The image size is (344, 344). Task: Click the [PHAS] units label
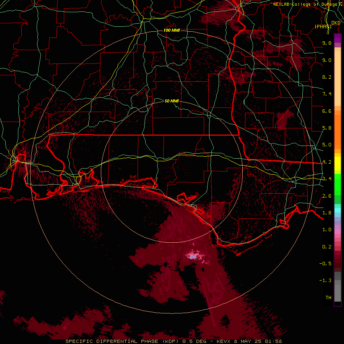[x=323, y=27]
